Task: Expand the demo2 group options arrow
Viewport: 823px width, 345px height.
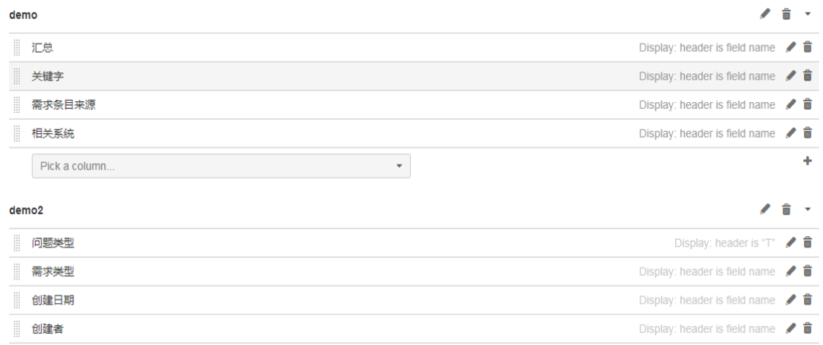Action: tap(808, 209)
